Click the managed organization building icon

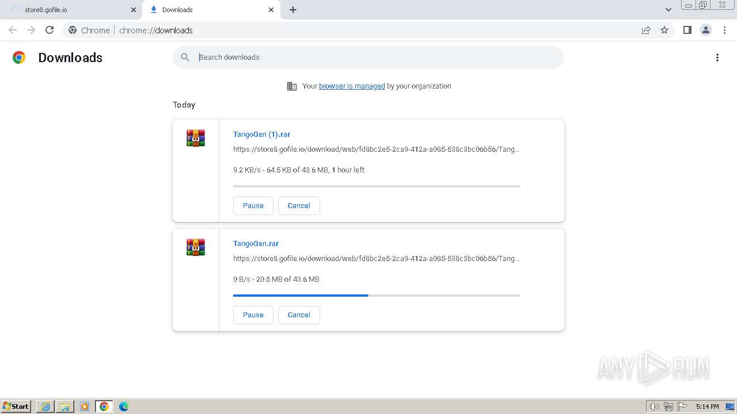[292, 86]
